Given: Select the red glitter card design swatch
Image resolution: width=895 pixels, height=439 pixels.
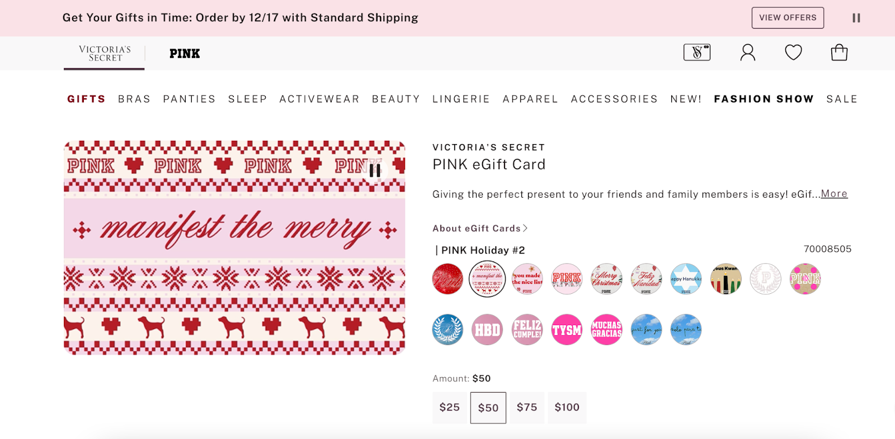Looking at the screenshot, I should pos(447,279).
